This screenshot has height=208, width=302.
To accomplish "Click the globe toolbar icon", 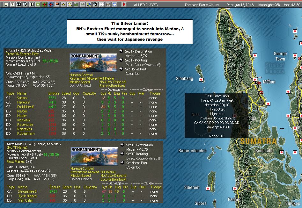I will pyautogui.click(x=89, y=4).
